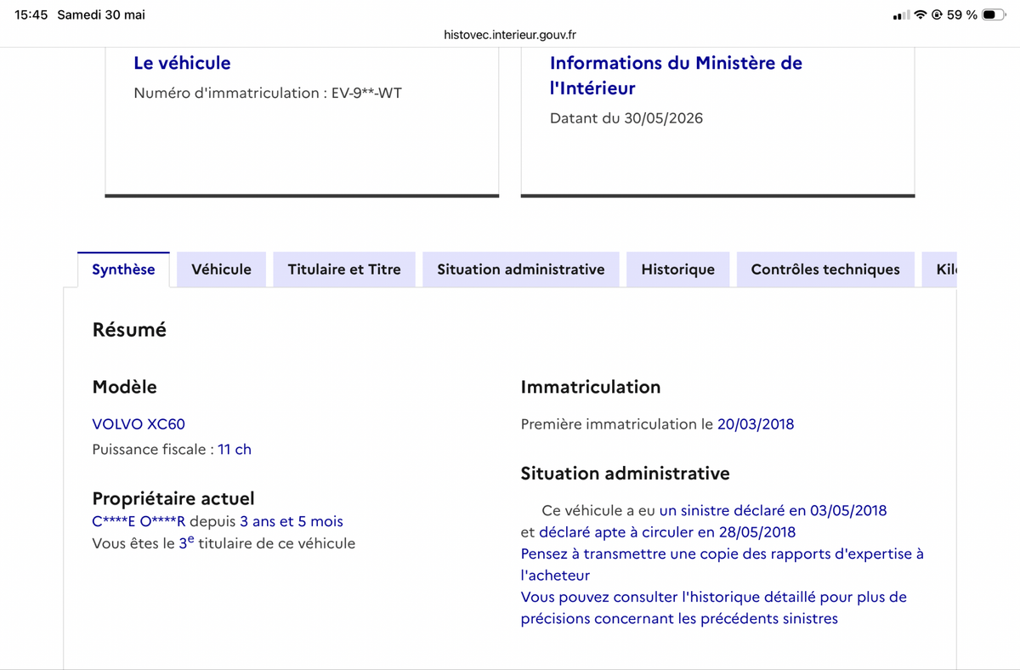Click the Modèle section heading
The height and width of the screenshot is (670, 1020).
click(x=124, y=387)
